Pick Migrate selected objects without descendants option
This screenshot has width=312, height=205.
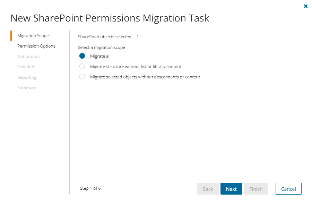coord(82,77)
